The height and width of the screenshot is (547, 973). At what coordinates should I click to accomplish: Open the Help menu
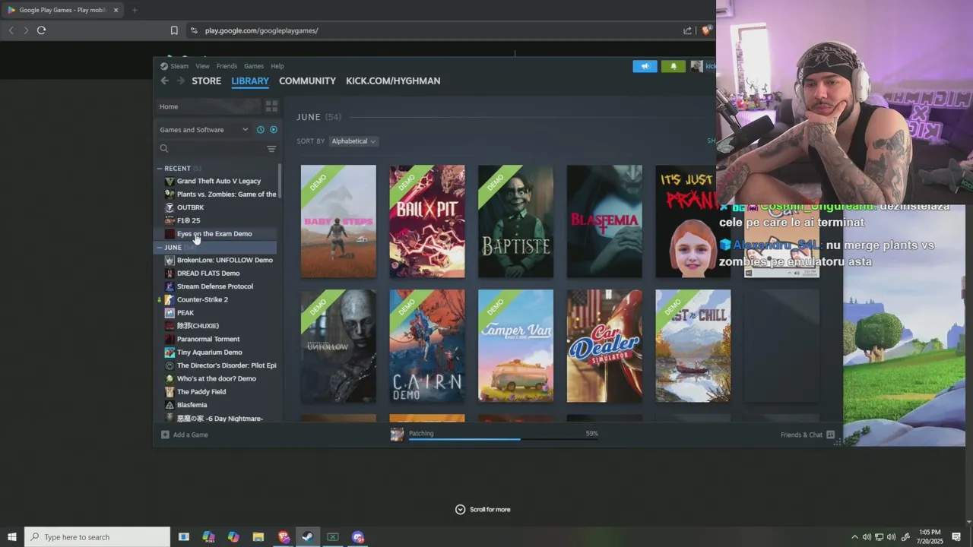(277, 66)
